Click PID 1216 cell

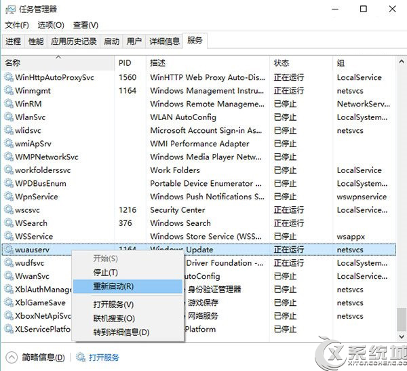[x=128, y=210]
